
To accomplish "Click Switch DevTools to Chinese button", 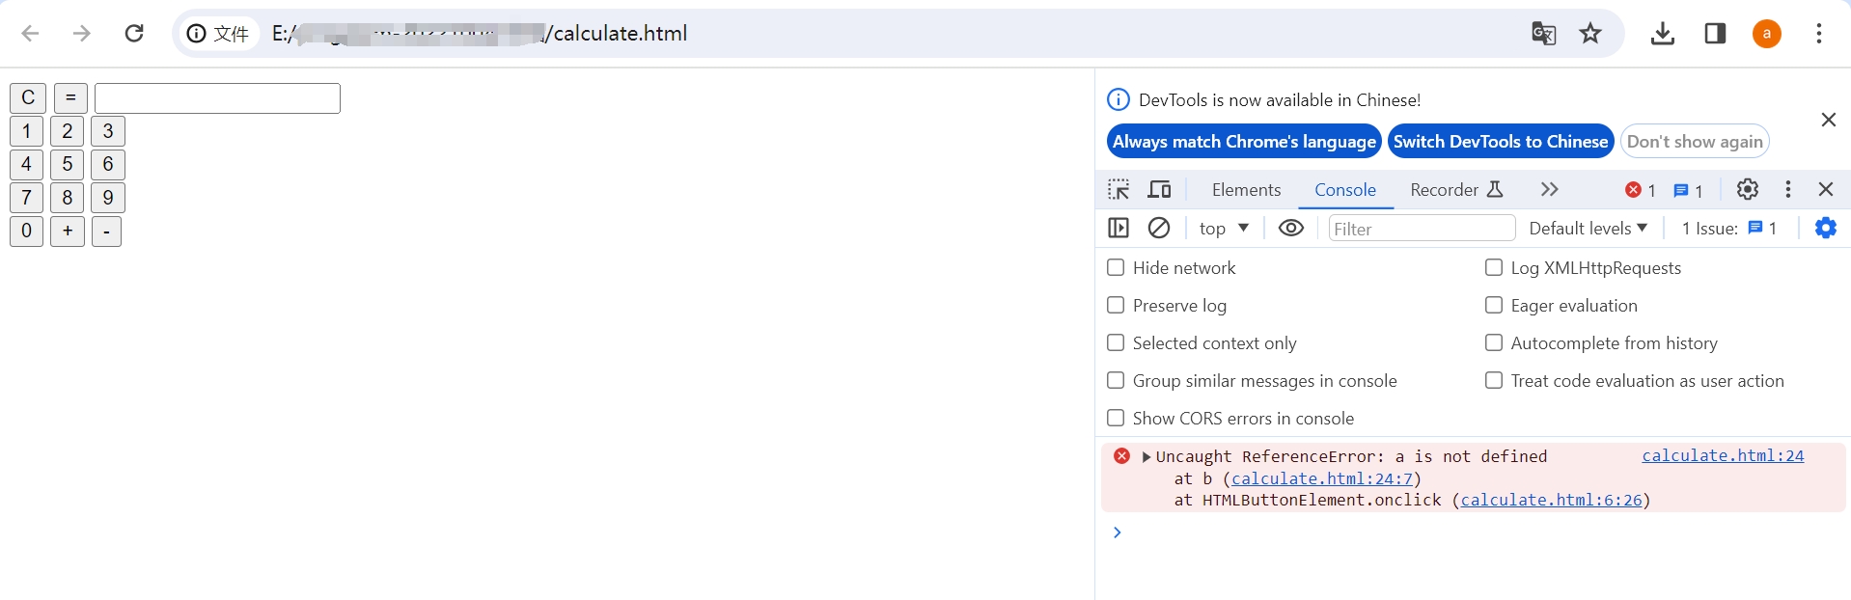I will click(x=1500, y=142).
